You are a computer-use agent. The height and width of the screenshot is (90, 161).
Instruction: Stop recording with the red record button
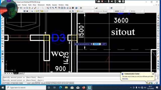[102, 1]
